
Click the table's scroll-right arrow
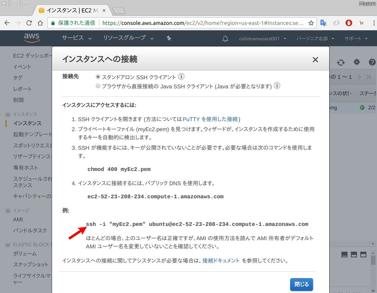pos(373,244)
